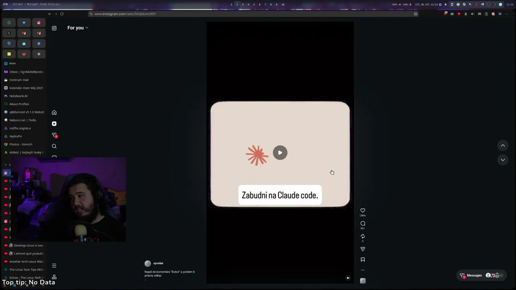The width and height of the screenshot is (516, 290).
Task: Click the Telegram tray icon
Action: (482, 4)
